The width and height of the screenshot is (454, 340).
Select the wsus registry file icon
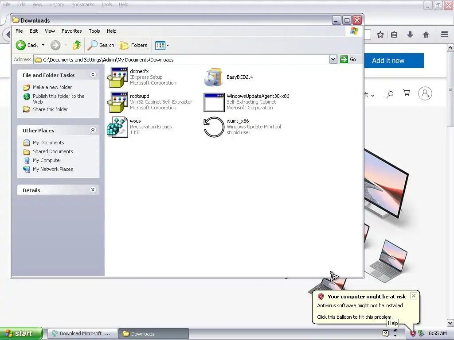pos(117,127)
